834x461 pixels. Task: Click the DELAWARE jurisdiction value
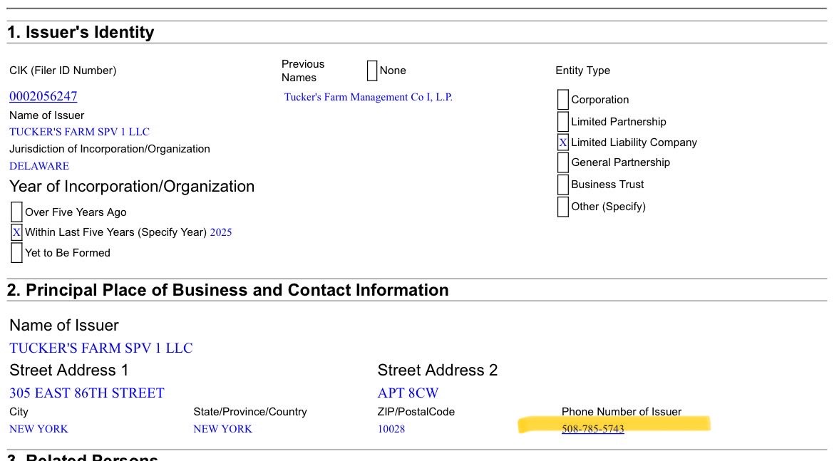39,165
